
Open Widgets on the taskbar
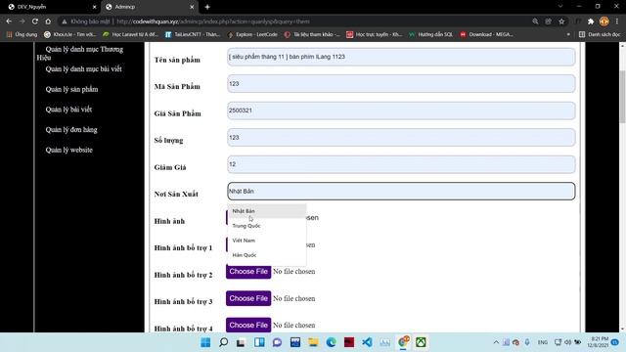(x=259, y=342)
